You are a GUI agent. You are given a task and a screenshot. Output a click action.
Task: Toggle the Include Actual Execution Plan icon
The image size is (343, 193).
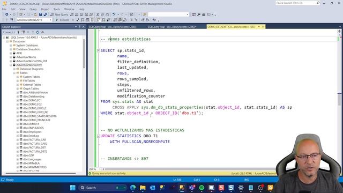tap(99, 20)
